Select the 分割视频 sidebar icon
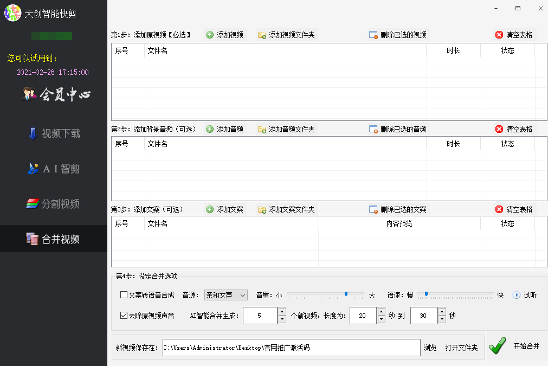Viewport: 548px width, 366px height. coord(33,203)
